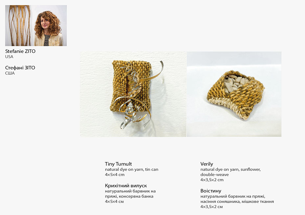
Task: Click the 'Крихітний вилуск' title
Action: [126, 186]
